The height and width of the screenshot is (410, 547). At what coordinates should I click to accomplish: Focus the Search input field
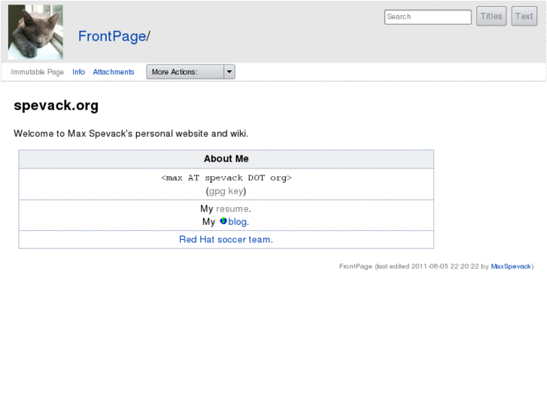point(427,17)
